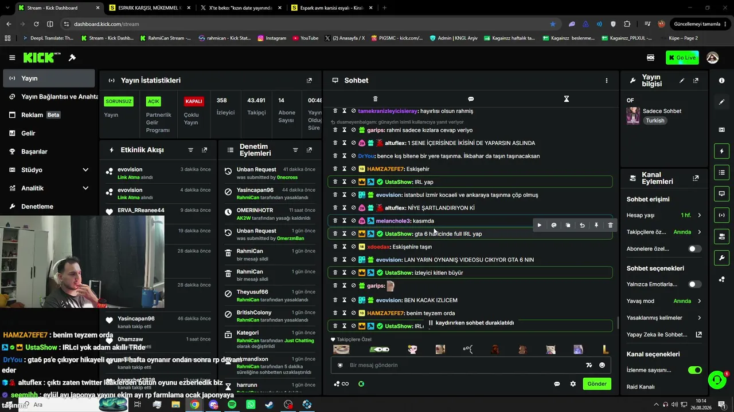
Task: Click the Raid Kanalı option
Action: pos(641,387)
